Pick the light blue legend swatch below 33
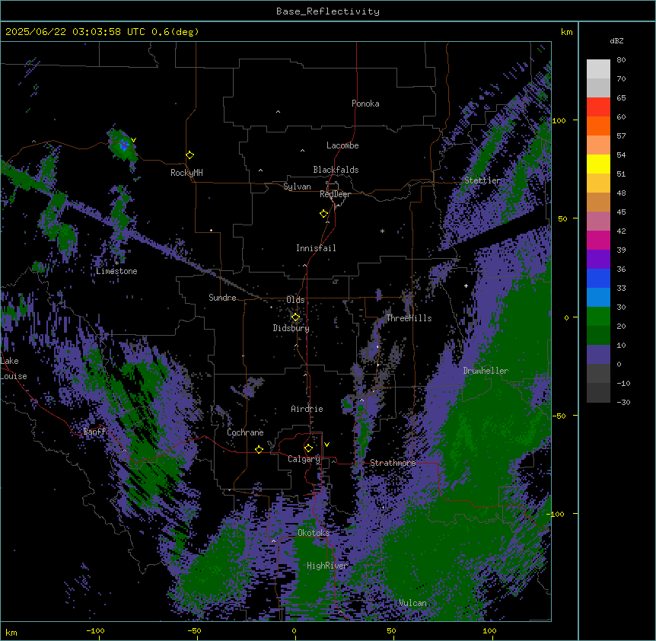This screenshot has height=641, width=656. [x=598, y=297]
